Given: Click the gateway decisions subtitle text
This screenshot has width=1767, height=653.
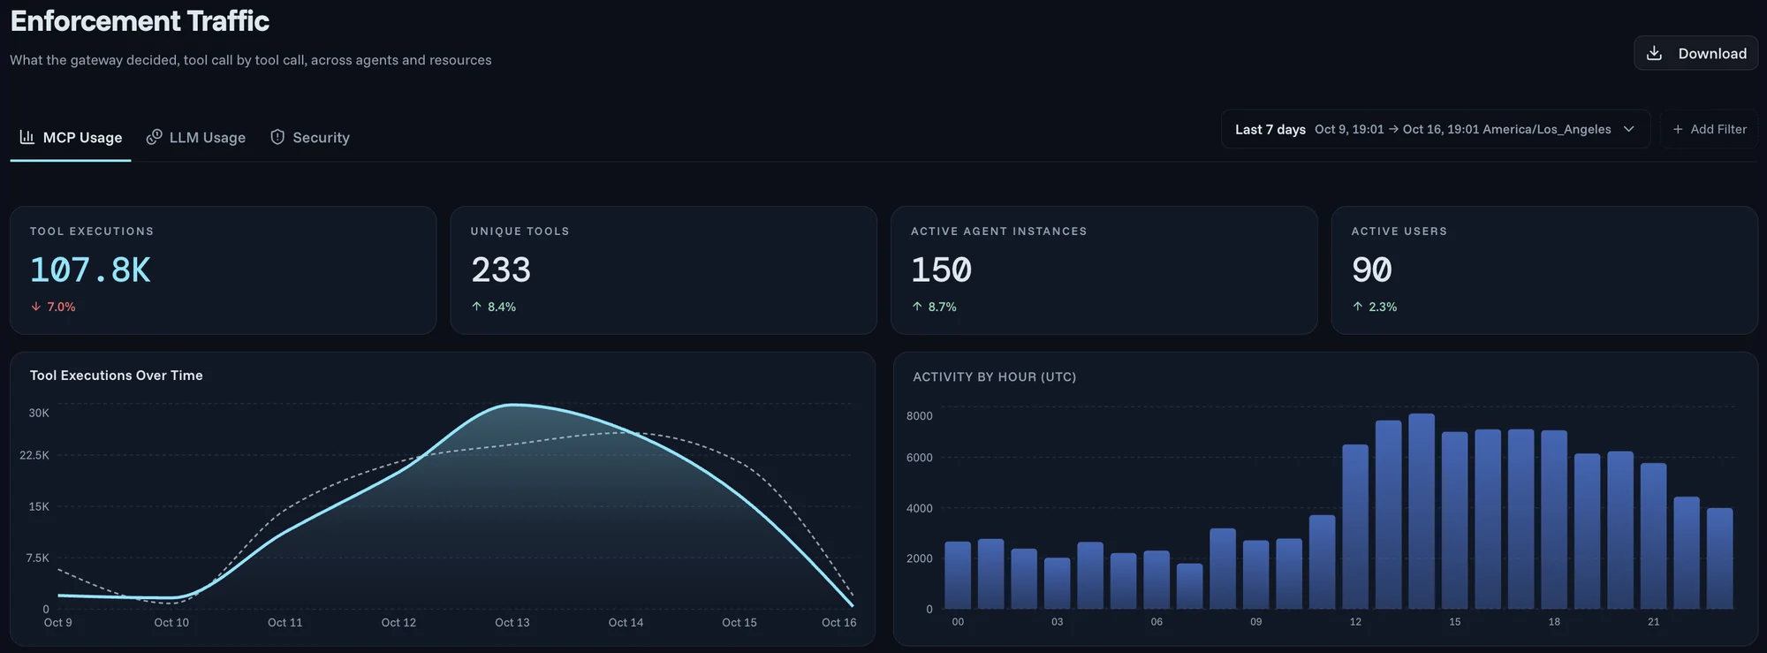Looking at the screenshot, I should pyautogui.click(x=251, y=60).
